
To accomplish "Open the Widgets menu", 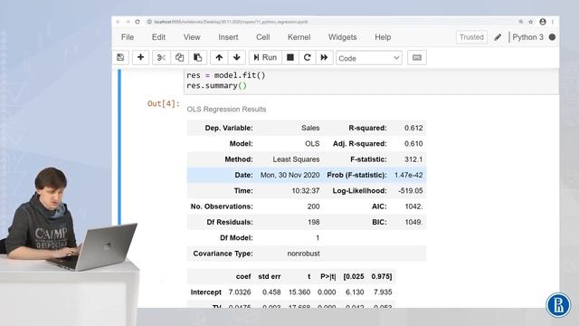I will [x=342, y=37].
